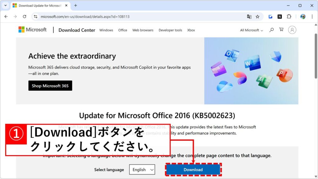Open the Extensions puzzle icon

(289, 17)
